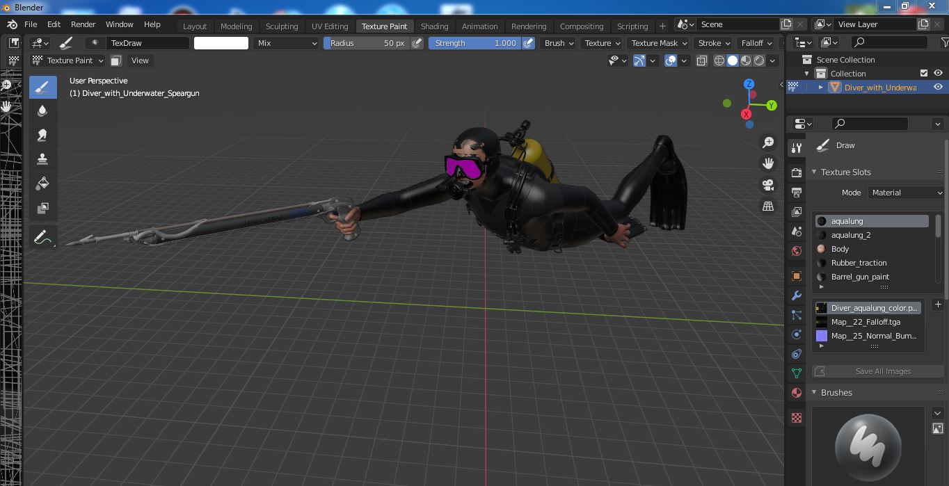Open the Render menu
Screen dimensions: 949x486
coord(83,24)
